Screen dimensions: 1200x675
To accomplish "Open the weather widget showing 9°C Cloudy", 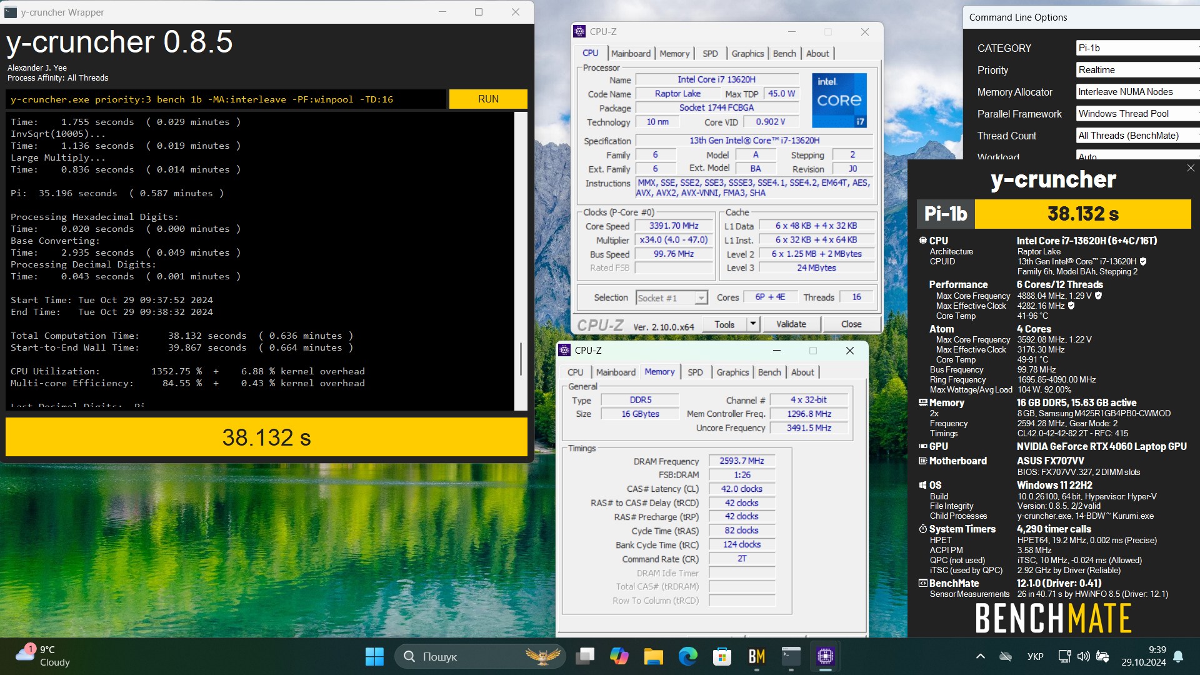I will click(44, 656).
